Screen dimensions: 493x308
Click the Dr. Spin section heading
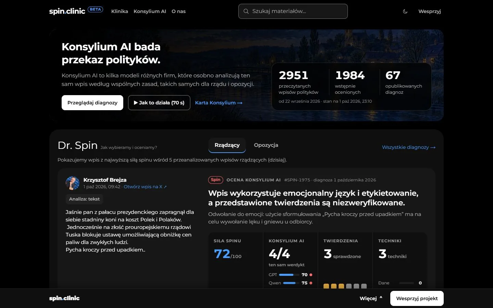(x=78, y=145)
